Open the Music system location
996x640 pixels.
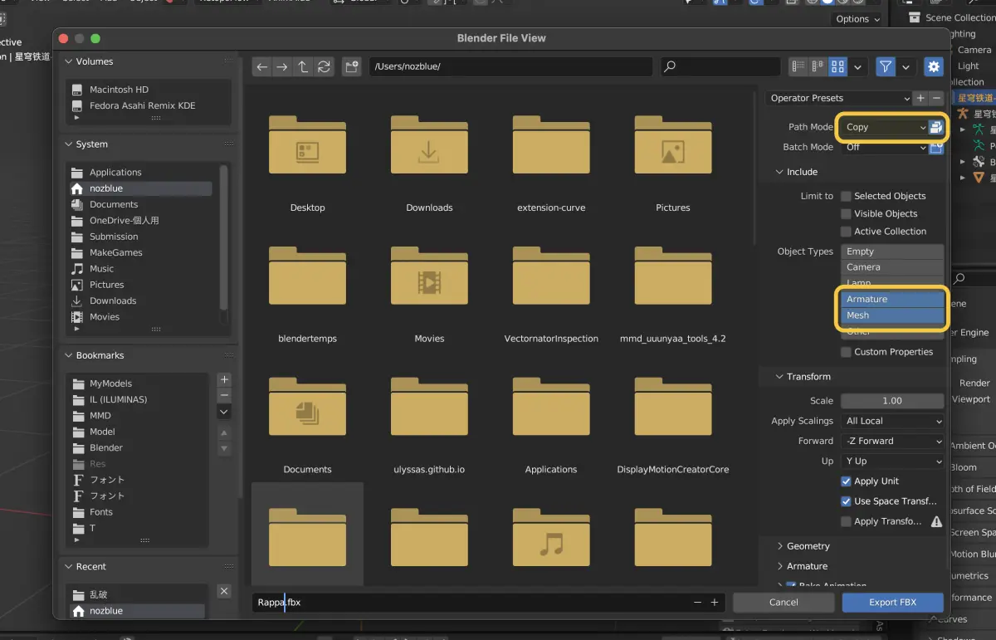[140, 268]
